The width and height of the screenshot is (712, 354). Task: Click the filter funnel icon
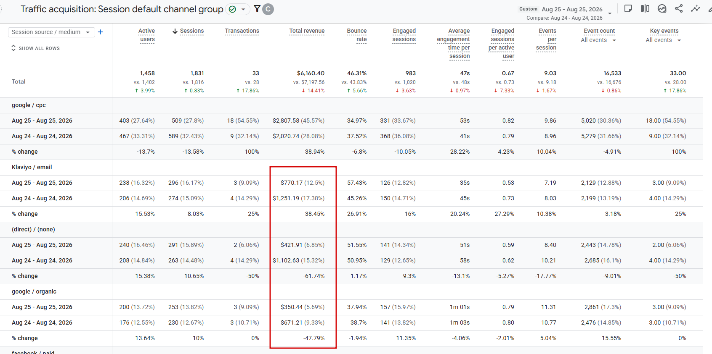(257, 9)
